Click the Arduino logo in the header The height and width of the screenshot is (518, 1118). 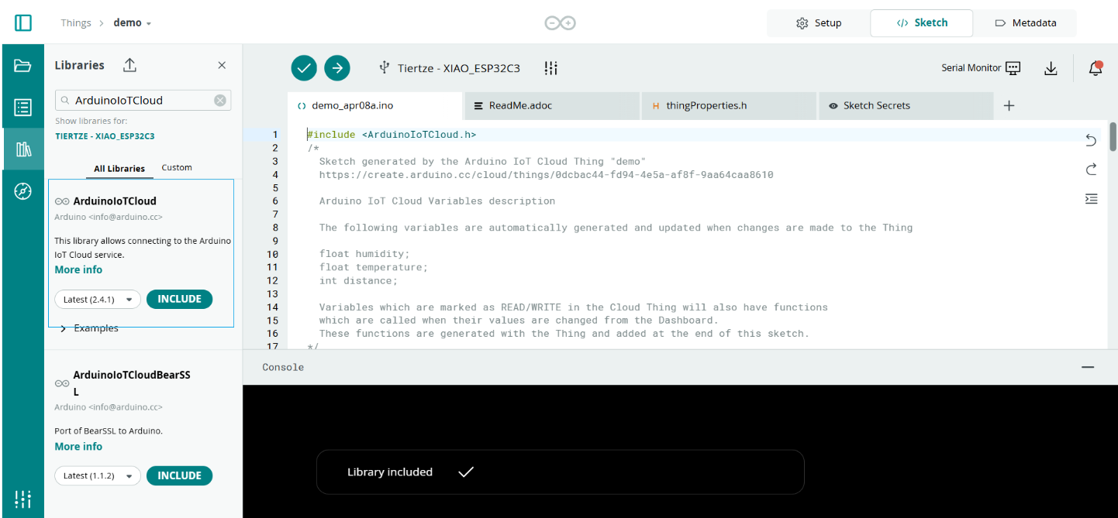coord(559,23)
